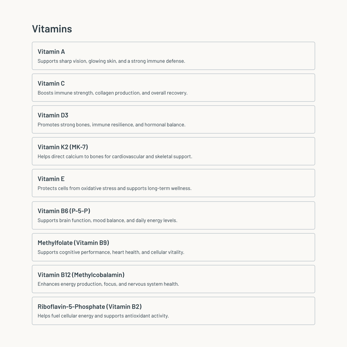Click the Riboflavin-5-Phosphate (Vitamin B2) title

pos(89,306)
